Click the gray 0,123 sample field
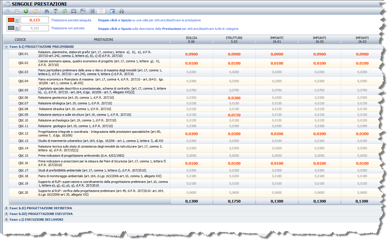Image resolution: width=388 pixels, height=240 pixels. (x=34, y=28)
